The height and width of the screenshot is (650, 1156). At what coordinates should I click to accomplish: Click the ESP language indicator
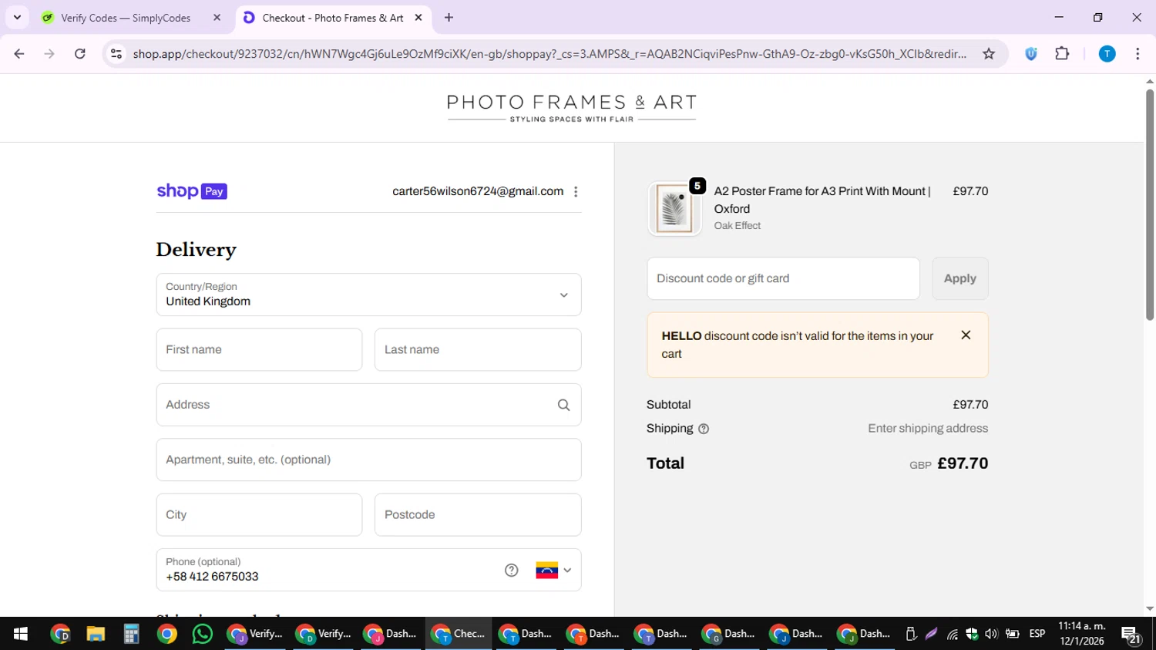tap(1037, 634)
